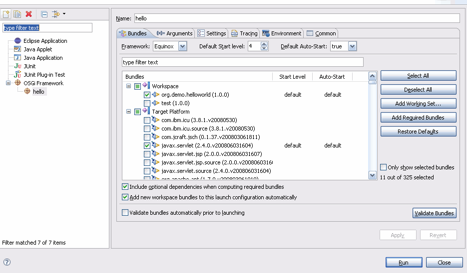Sort by the Auto-Start column header

[x=332, y=77]
